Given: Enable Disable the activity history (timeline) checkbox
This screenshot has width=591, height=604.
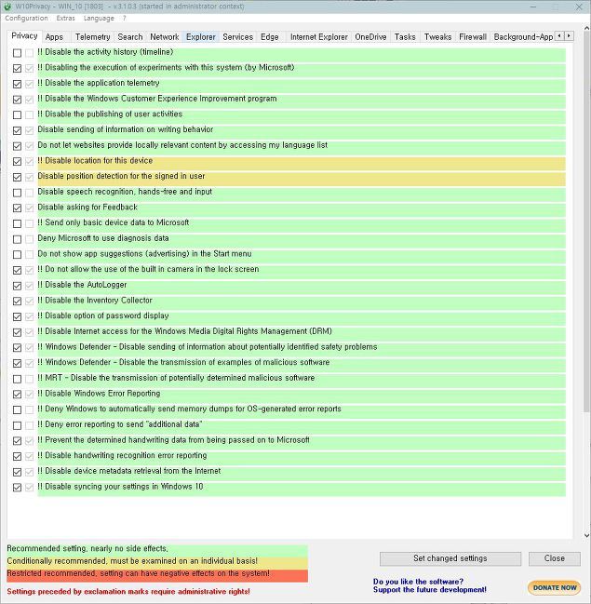Looking at the screenshot, I should click(x=17, y=53).
